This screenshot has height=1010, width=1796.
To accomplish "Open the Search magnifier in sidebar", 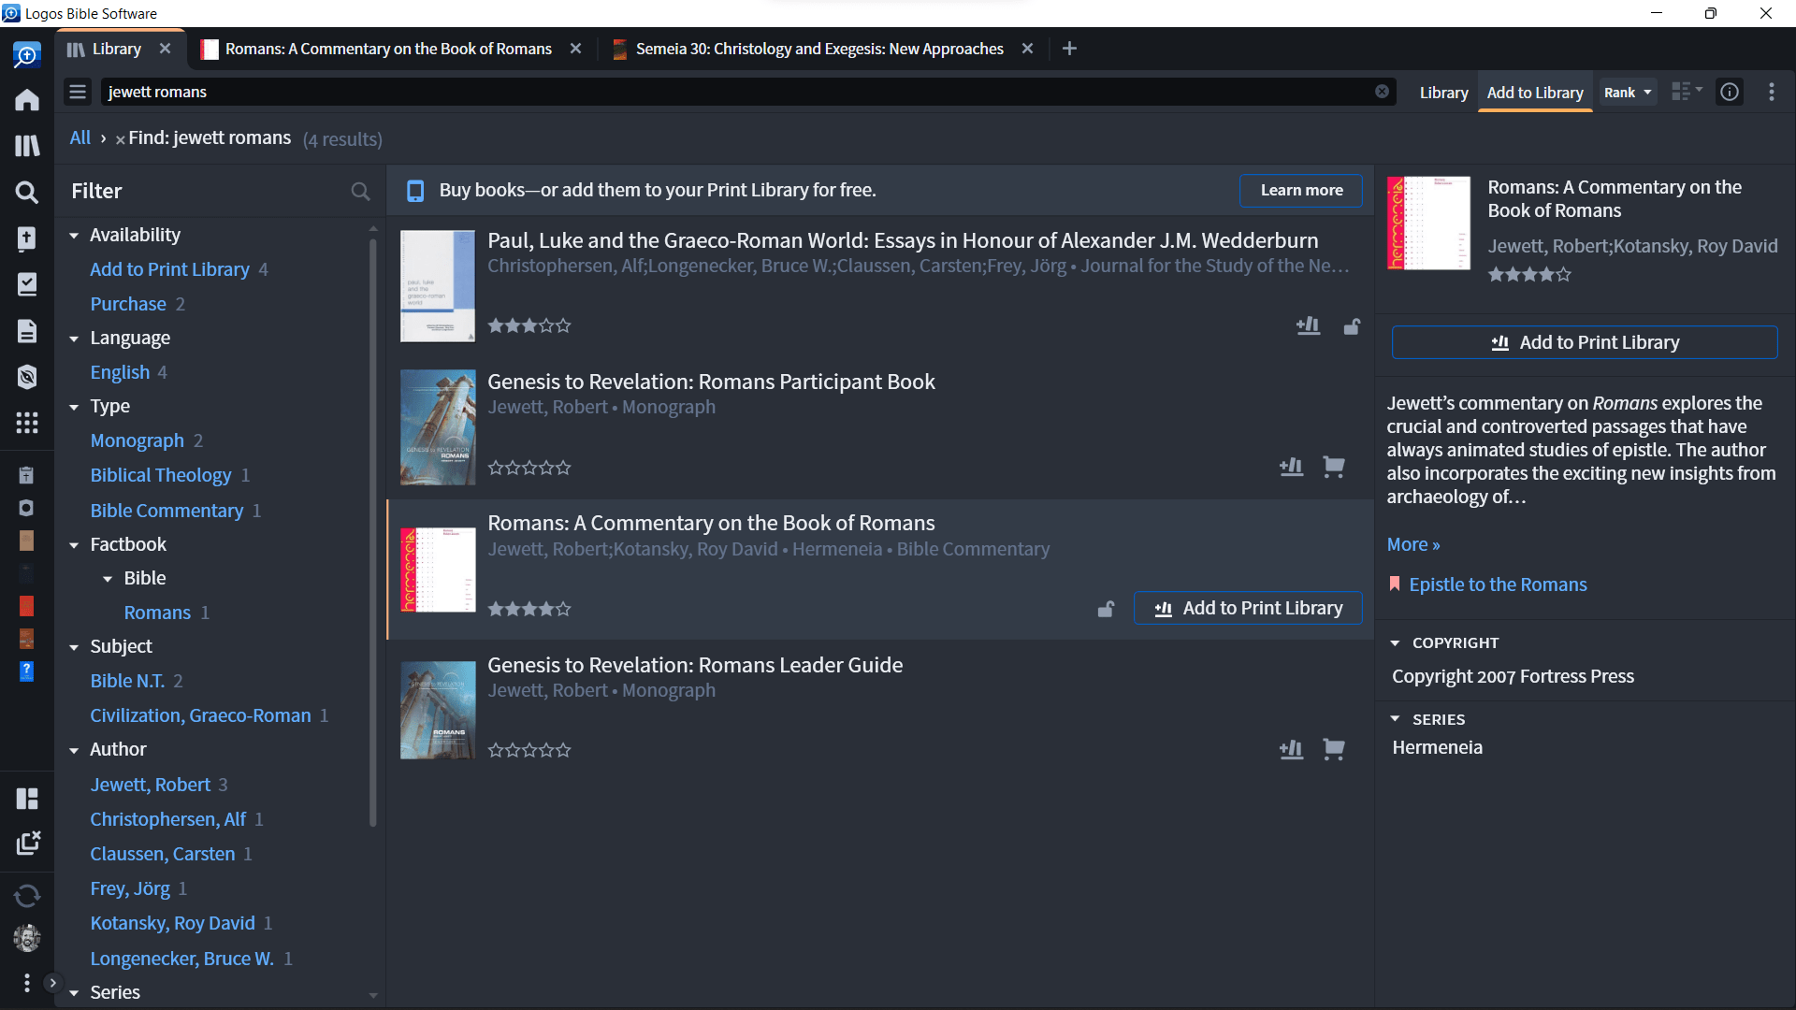I will (27, 193).
